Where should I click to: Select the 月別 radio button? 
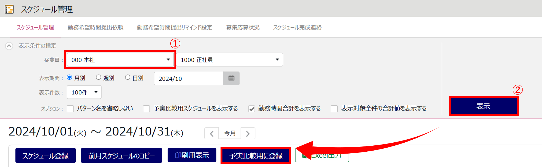pyautogui.click(x=70, y=77)
